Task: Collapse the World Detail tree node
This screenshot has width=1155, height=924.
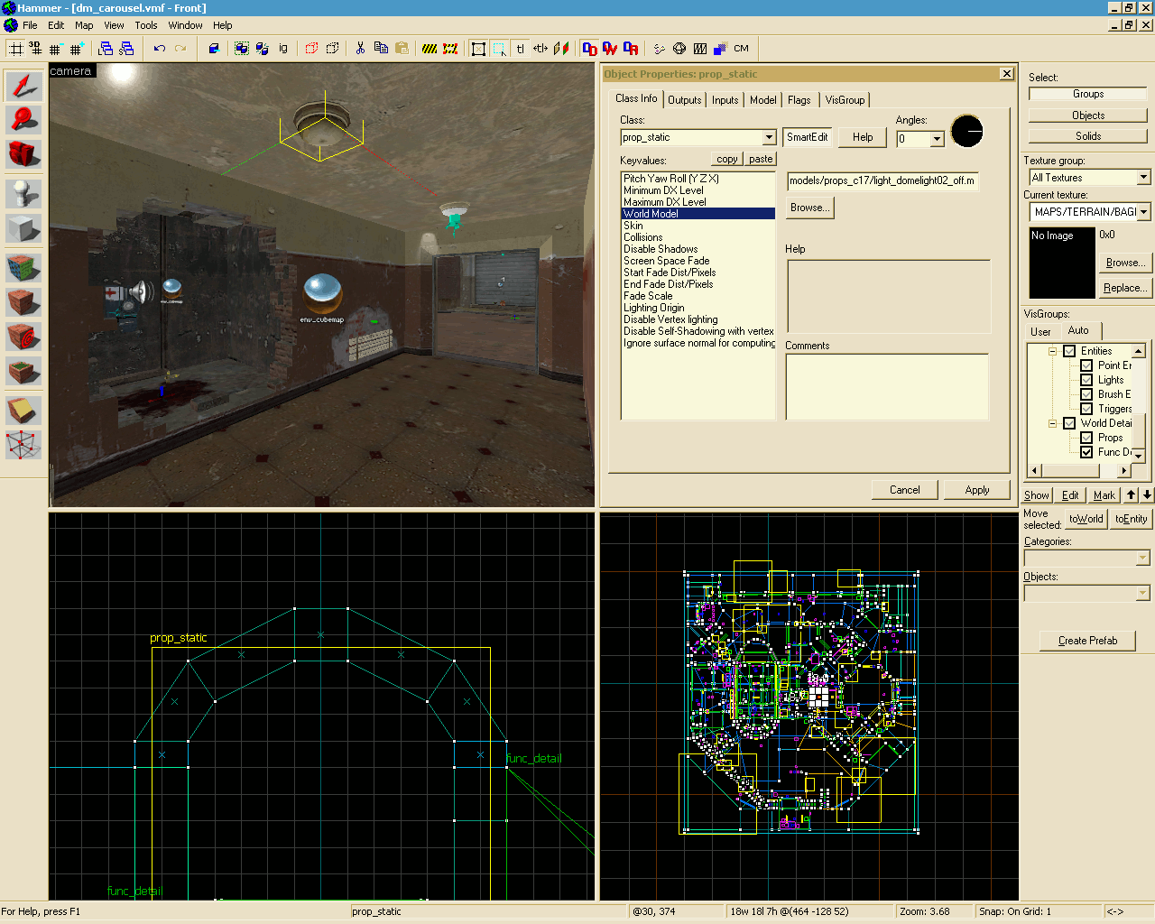Action: coord(1052,423)
